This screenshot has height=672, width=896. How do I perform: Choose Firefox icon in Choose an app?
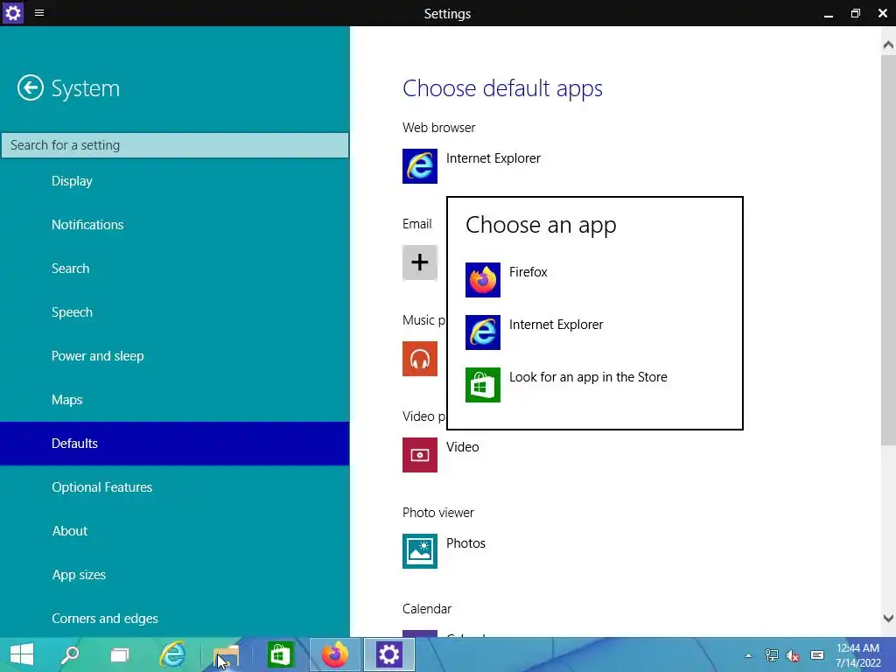[x=483, y=280]
